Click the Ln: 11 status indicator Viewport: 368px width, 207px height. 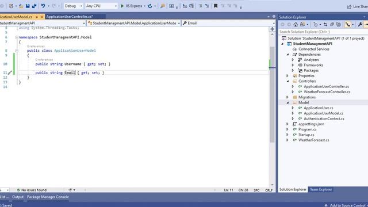(228, 190)
